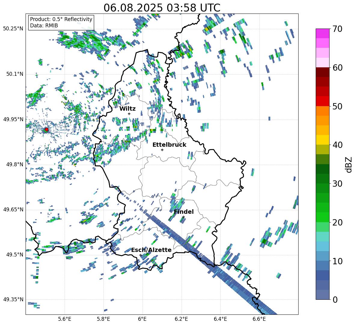The image size is (356, 325).
Task: Click the 49.65°N latitude label
Action: pos(13,209)
